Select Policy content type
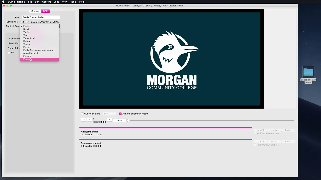This screenshot has width=321, height=180. coord(39,47)
